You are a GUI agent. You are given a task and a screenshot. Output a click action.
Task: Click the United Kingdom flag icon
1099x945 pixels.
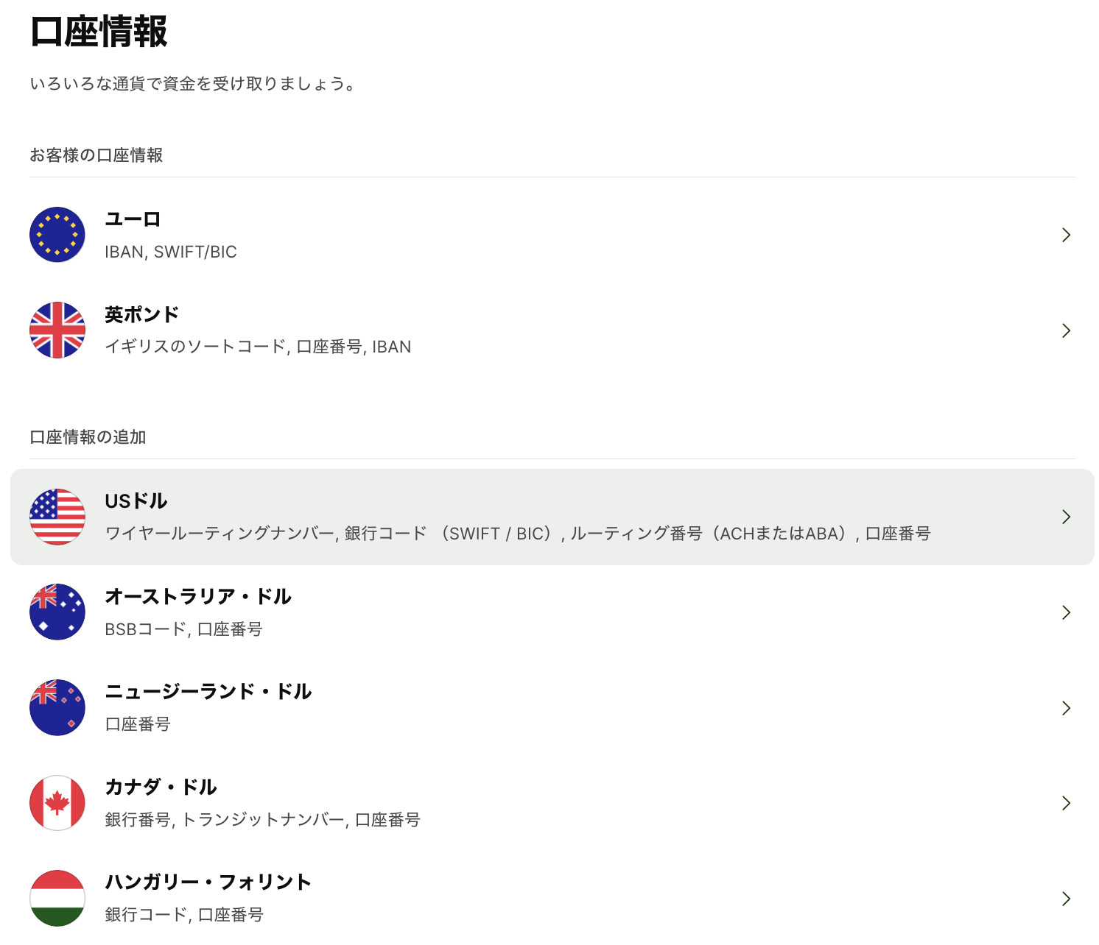point(57,330)
